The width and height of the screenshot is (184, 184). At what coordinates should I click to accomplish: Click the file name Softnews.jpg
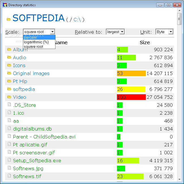(x=28, y=168)
